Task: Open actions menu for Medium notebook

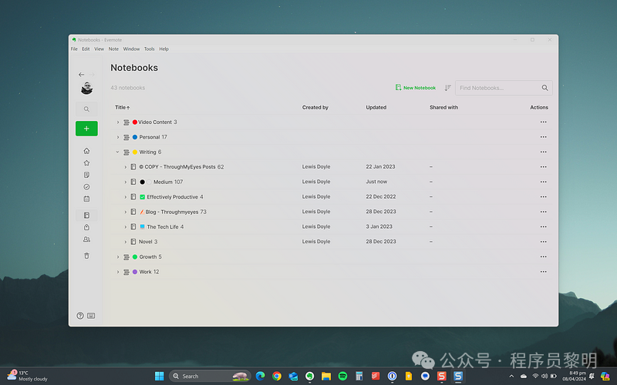Action: [x=543, y=182]
